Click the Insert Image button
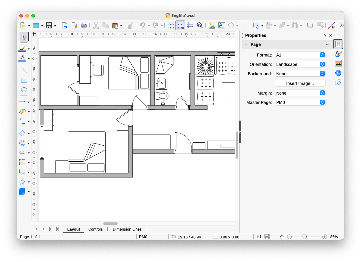 click(300, 83)
